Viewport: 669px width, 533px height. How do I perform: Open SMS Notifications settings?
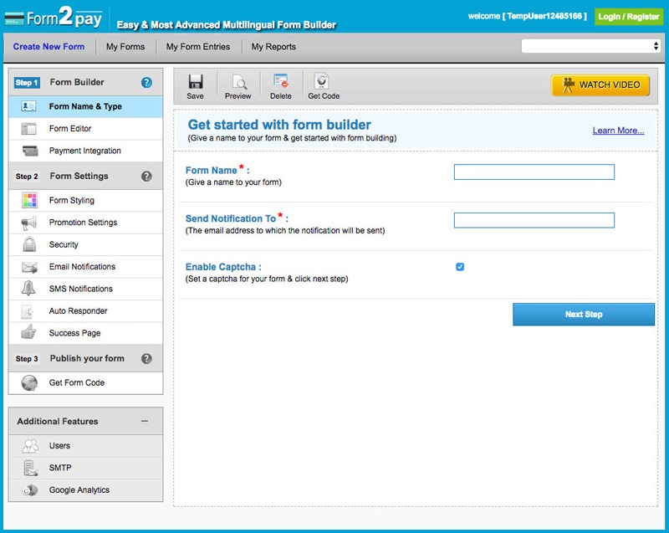point(85,289)
